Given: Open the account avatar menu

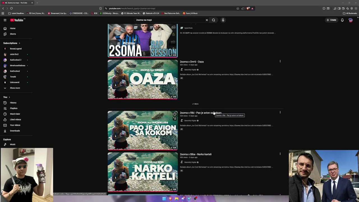Looking at the screenshot, I should point(351,20).
